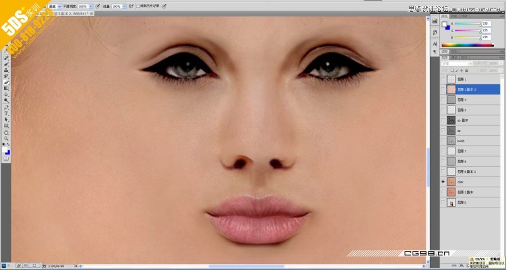
Task: Select the Path Selection tool
Action: click(x=6, y=120)
